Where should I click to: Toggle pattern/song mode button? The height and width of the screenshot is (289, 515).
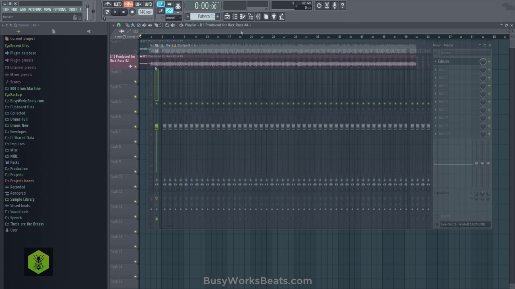point(107,12)
